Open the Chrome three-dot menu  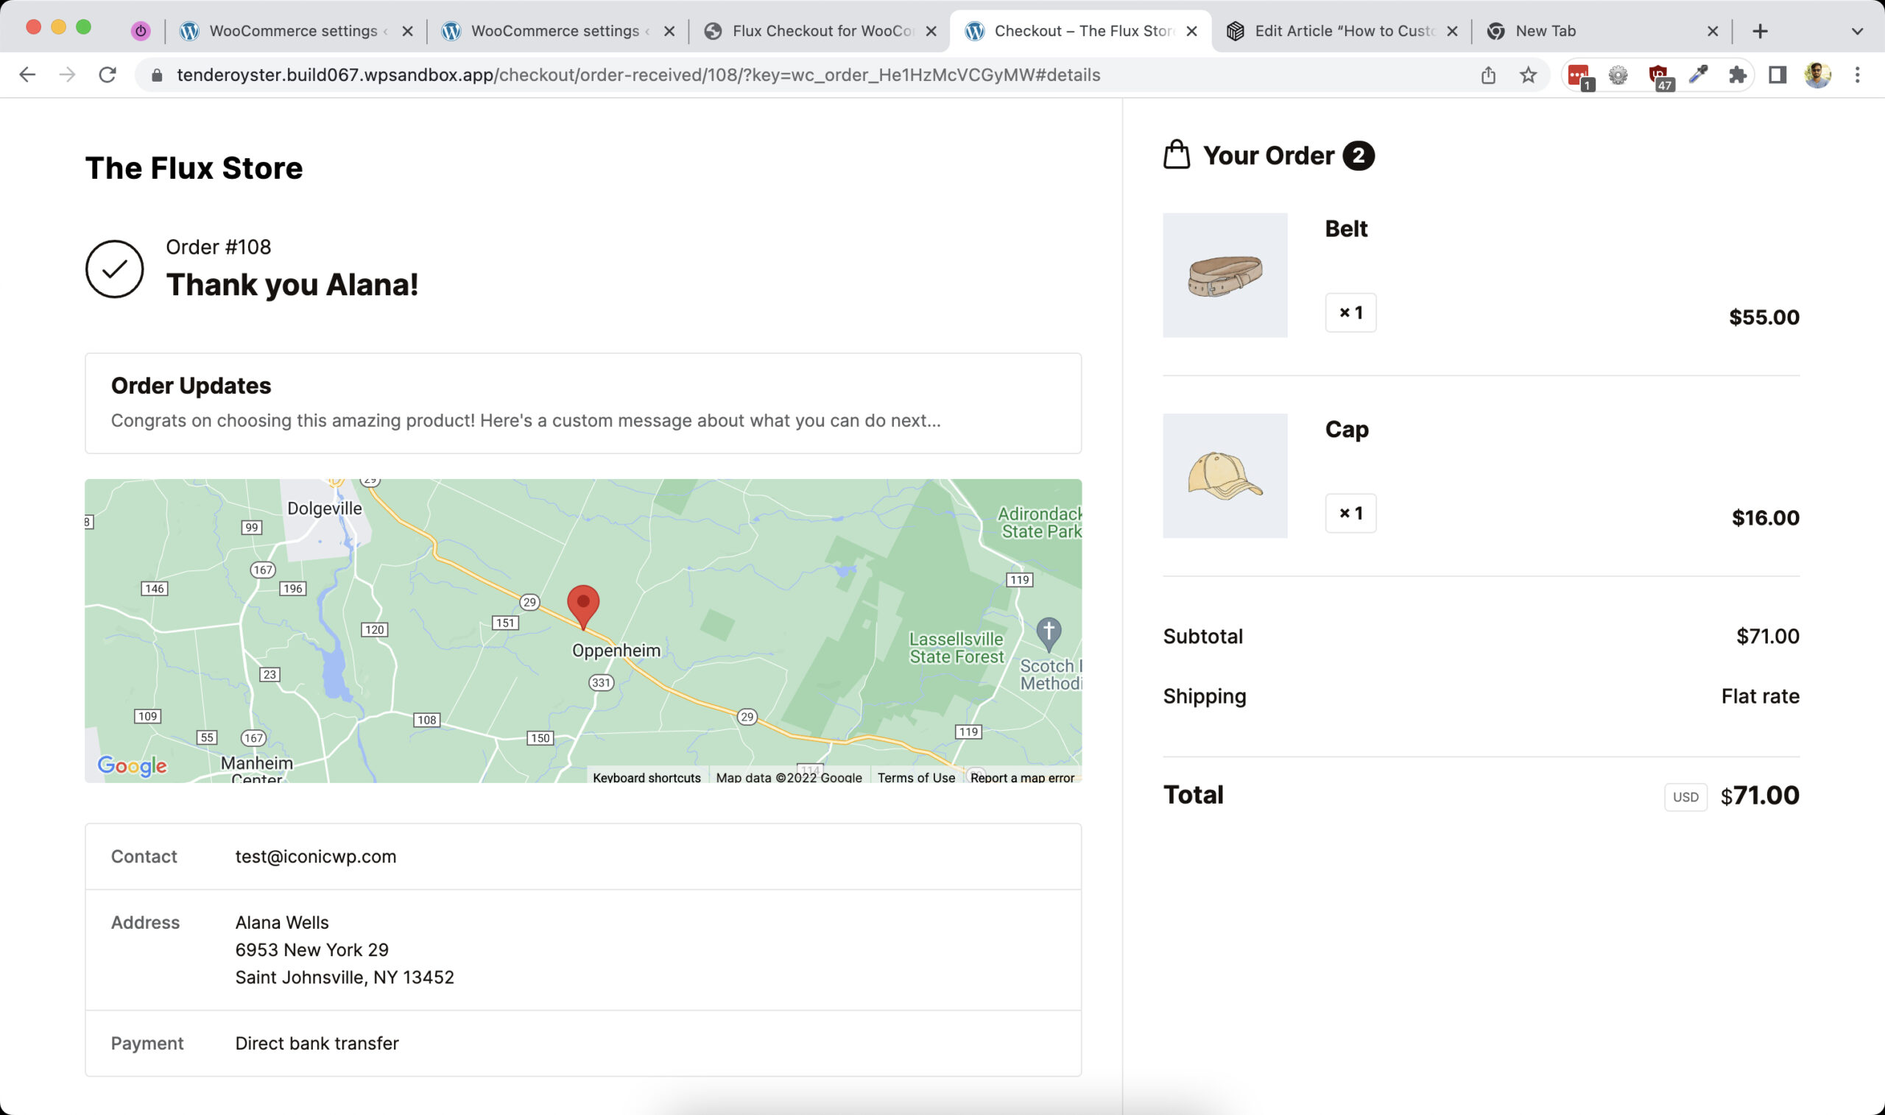coord(1857,75)
